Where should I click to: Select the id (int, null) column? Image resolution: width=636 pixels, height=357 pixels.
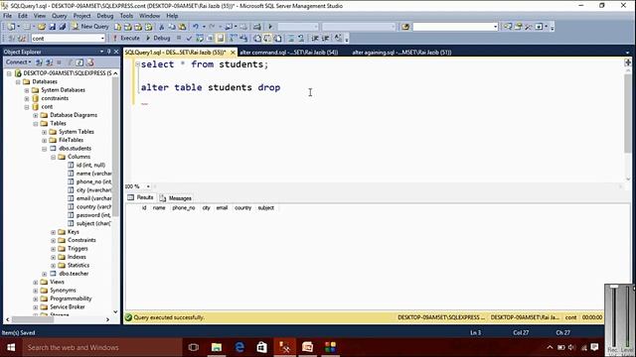[x=90, y=166]
